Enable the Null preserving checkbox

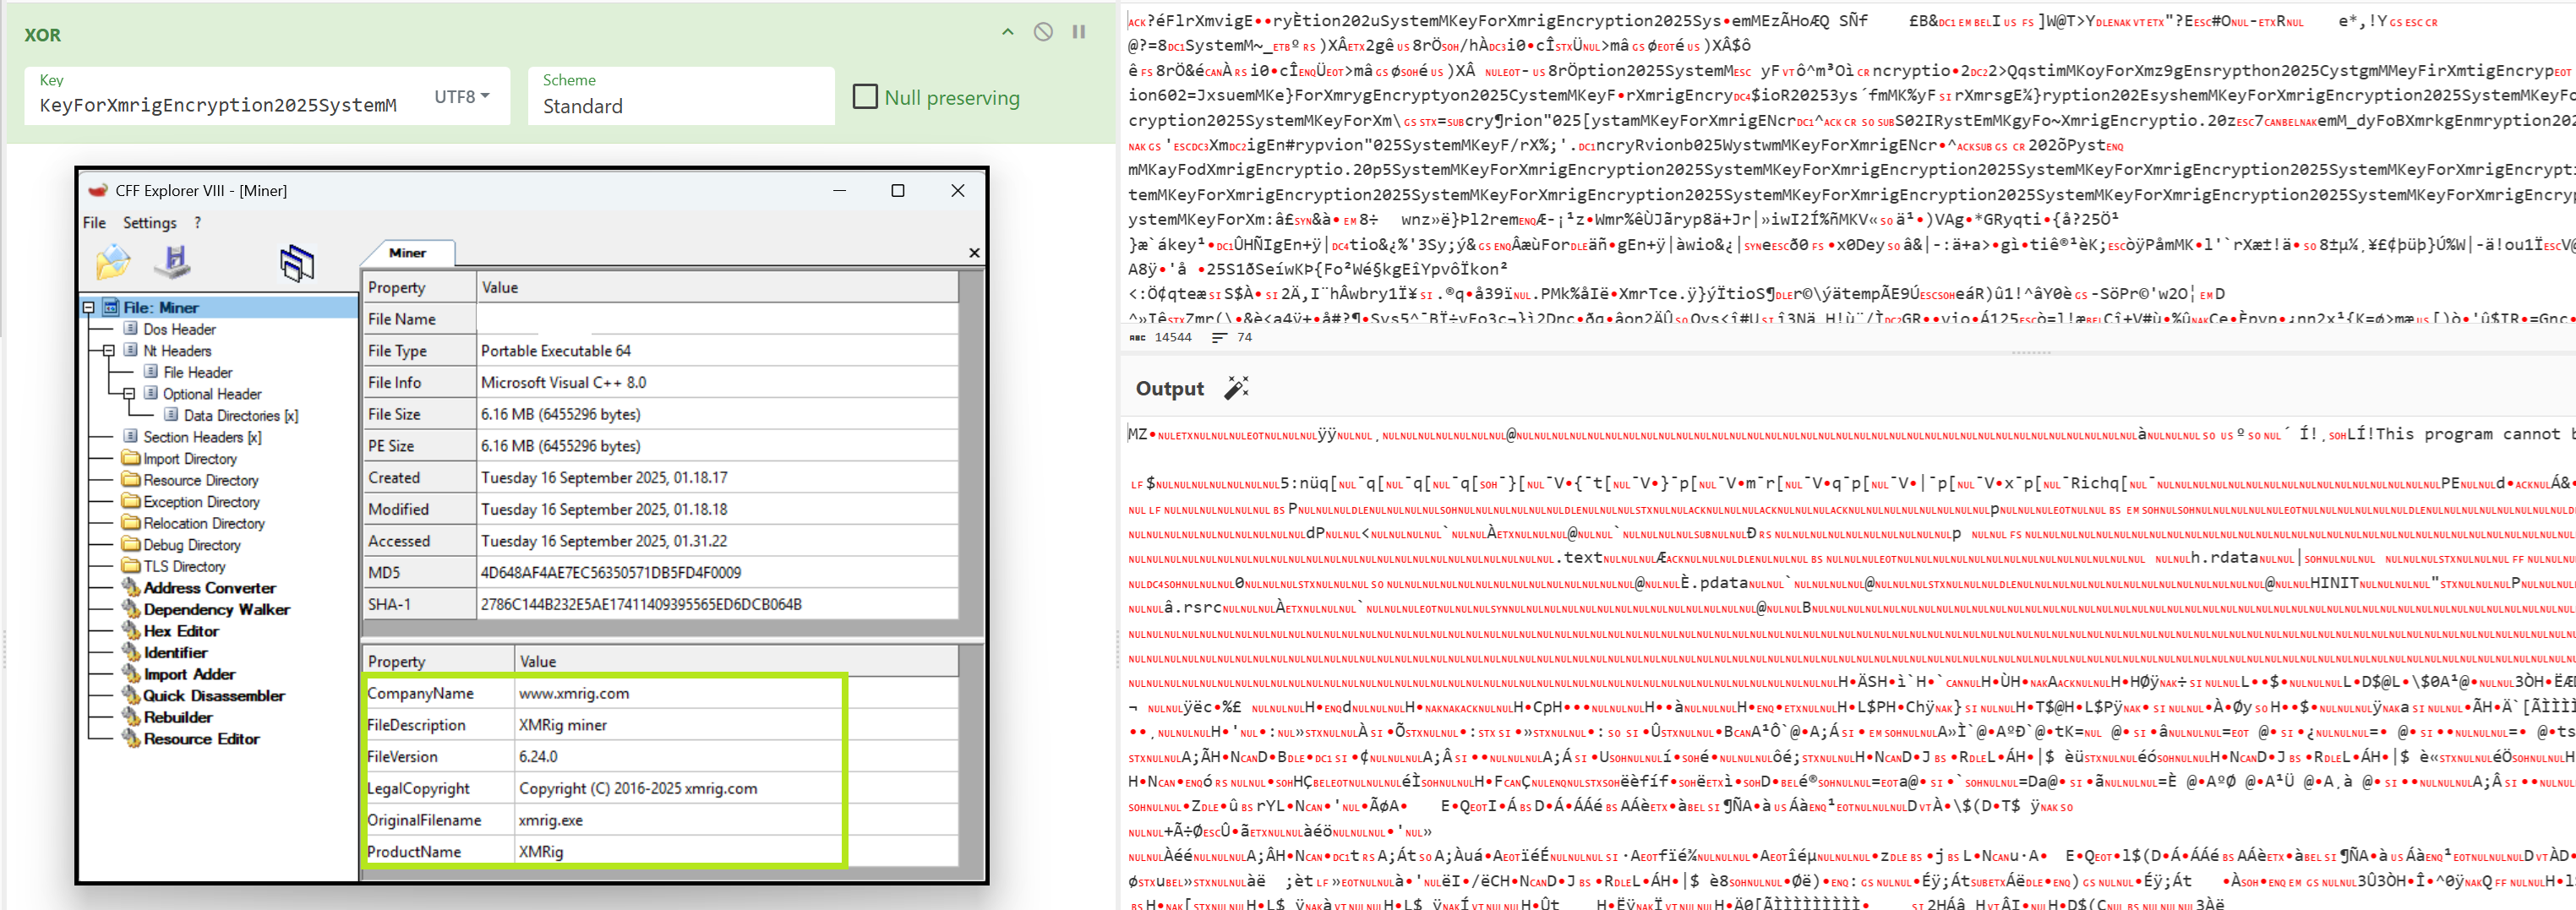coord(865,97)
